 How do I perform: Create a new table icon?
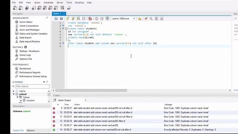coord(39,8)
